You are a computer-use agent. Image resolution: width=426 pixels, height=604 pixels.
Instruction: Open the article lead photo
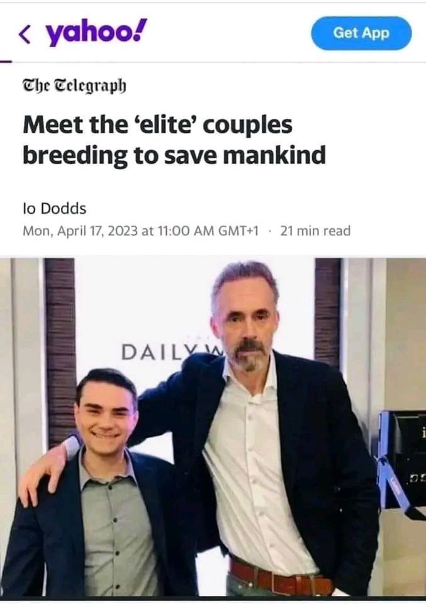click(x=213, y=427)
